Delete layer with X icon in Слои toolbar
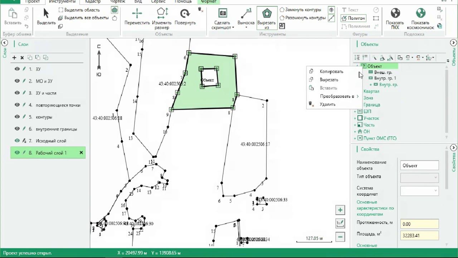Viewport: 458px width, 258px height. pyautogui.click(x=22, y=57)
